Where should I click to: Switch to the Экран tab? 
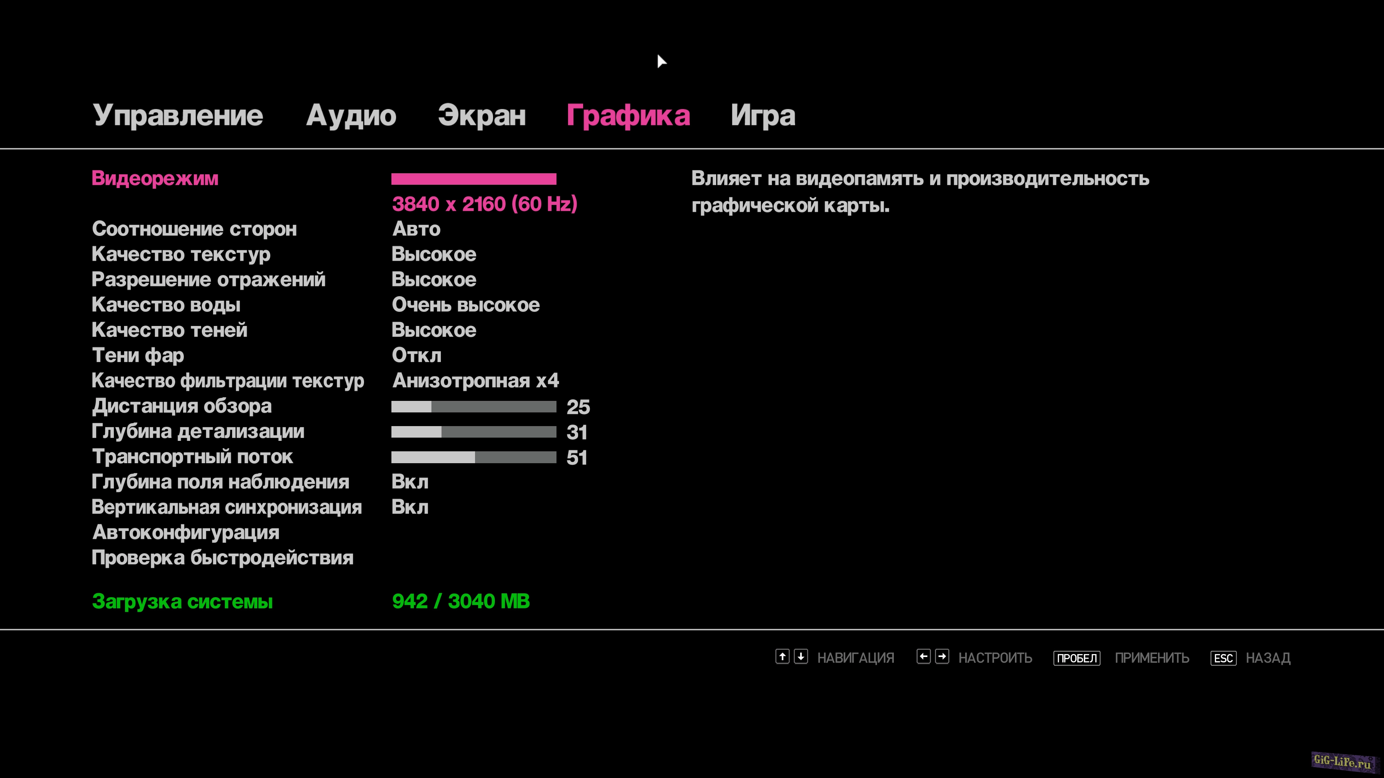pos(482,115)
